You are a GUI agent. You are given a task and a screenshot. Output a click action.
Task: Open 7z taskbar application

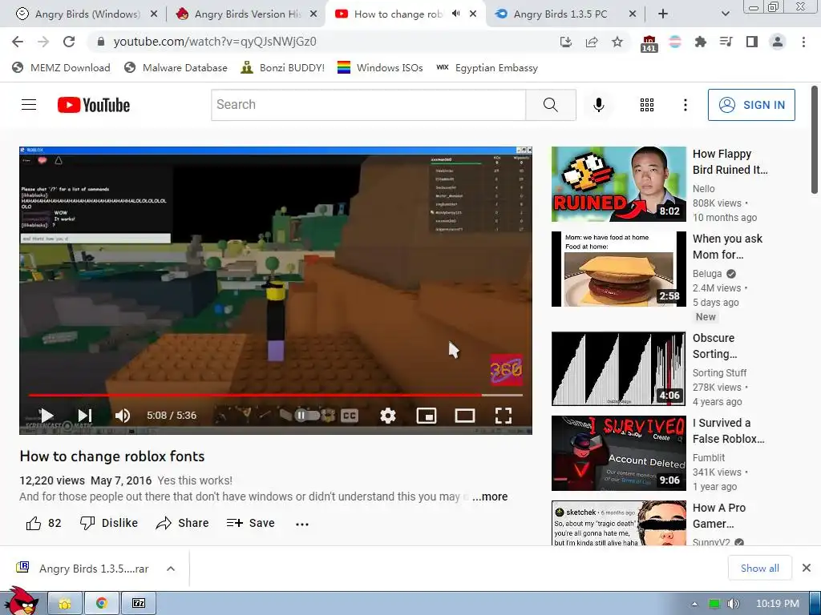point(139,603)
